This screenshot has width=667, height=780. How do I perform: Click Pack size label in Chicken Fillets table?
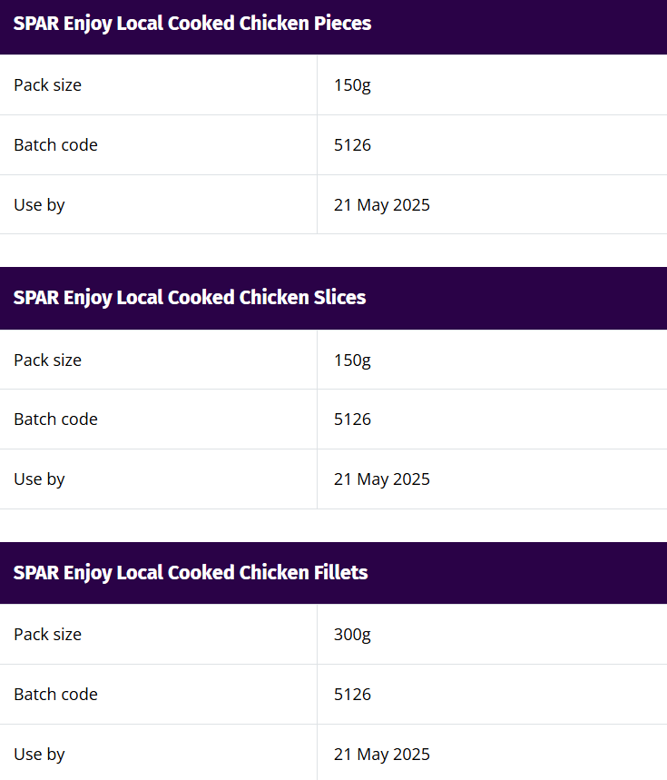[48, 634]
